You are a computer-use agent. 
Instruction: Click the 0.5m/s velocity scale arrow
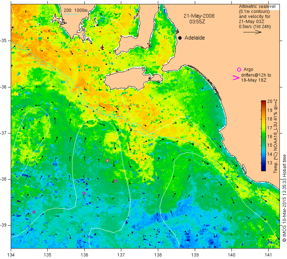point(252,32)
